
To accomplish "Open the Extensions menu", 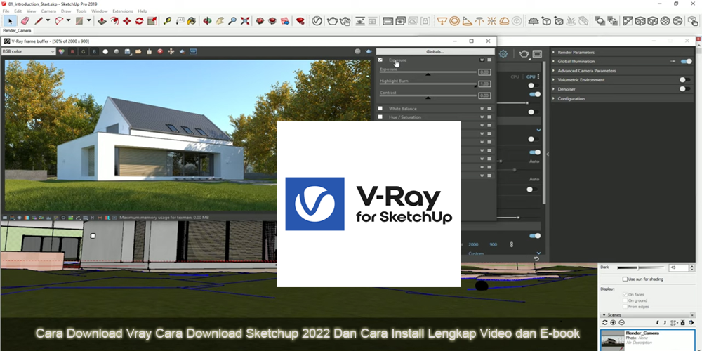I will [x=122, y=11].
